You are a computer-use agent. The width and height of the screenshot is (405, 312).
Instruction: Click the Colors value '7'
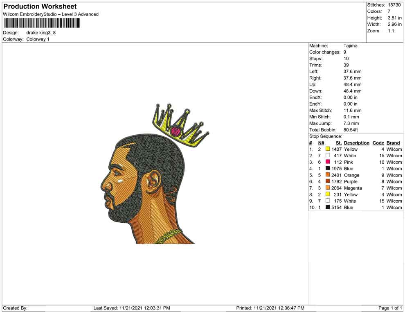389,11
